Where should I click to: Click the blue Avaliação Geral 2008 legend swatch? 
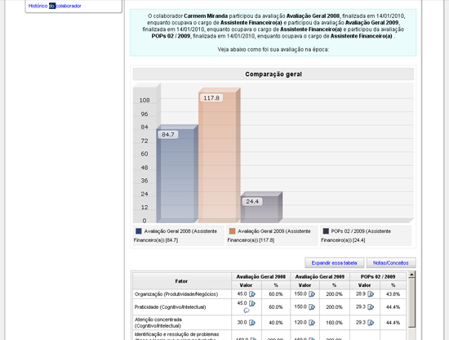139,231
